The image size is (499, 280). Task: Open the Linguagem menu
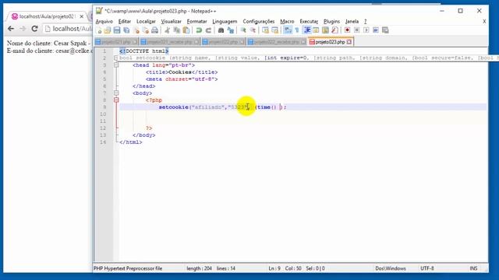(x=225, y=21)
